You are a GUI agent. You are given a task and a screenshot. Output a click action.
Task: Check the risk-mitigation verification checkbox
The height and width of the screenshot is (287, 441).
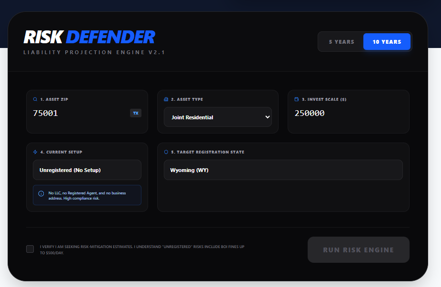[30, 249]
